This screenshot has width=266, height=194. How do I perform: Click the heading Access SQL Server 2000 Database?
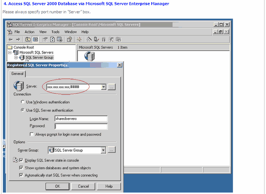coord(86,4)
